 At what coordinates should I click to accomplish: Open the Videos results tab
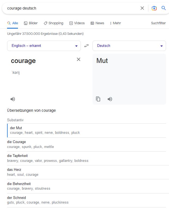(x=77, y=23)
